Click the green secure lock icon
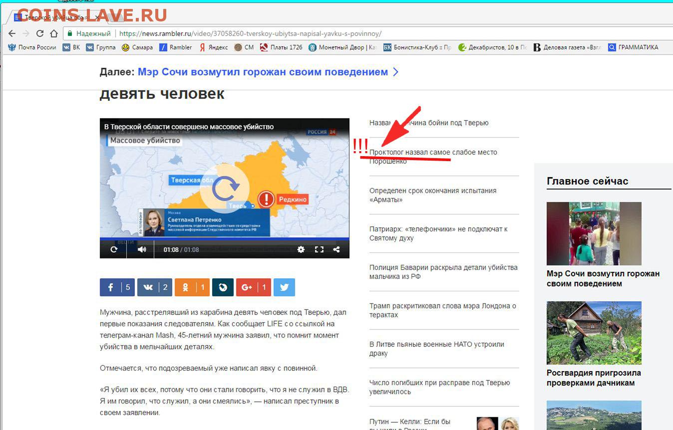 click(x=70, y=33)
